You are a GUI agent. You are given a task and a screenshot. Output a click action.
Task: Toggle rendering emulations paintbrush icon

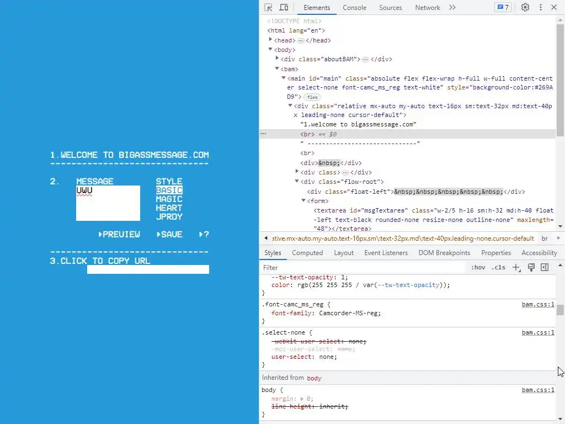(531, 267)
